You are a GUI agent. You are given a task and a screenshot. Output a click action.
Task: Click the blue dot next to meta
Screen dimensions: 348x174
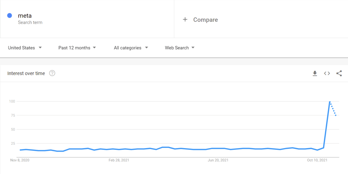(10, 16)
